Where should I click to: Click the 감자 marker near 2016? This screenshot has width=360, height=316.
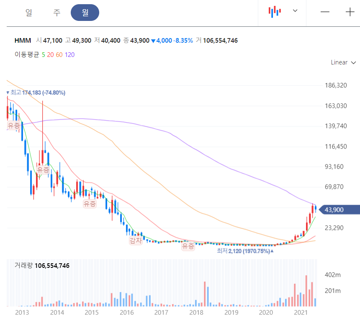[x=136, y=241]
